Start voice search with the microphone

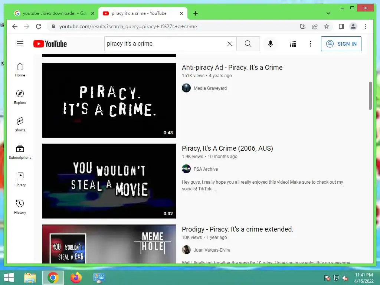271,44
